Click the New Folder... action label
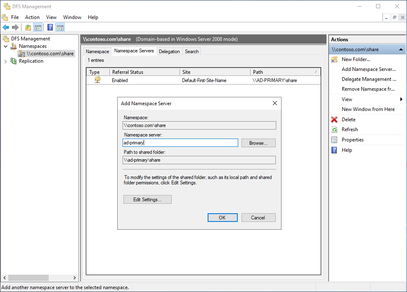Image resolution: width=407 pixels, height=292 pixels. (x=356, y=59)
